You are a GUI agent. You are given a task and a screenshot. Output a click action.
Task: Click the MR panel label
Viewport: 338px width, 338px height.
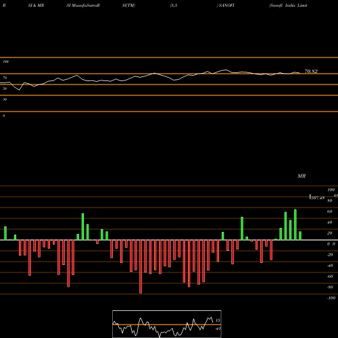(301, 176)
